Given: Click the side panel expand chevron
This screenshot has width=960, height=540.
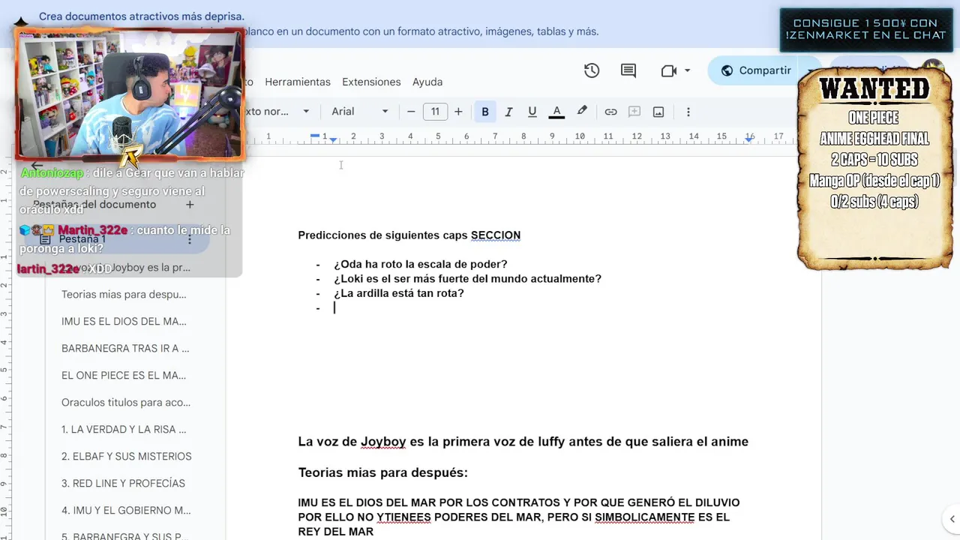Looking at the screenshot, I should pos(952,518).
